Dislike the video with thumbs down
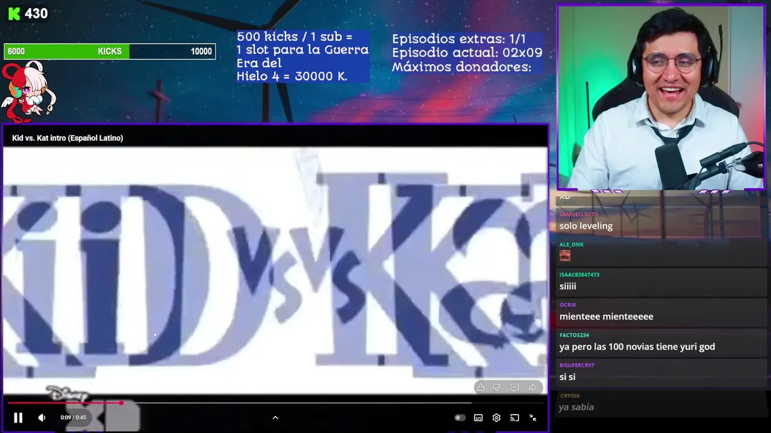Viewport: 771px width, 433px height. pos(497,388)
